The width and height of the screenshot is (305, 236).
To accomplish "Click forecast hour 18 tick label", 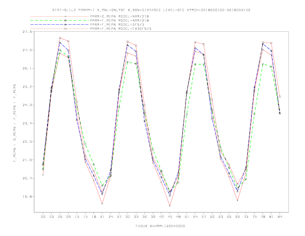I will (x=94, y=217).
